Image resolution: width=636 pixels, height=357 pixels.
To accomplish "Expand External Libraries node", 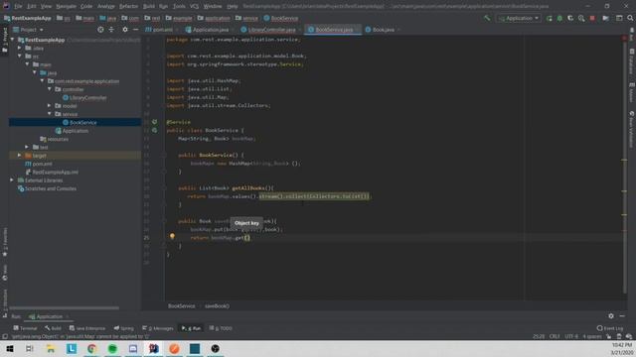I will [x=12, y=180].
